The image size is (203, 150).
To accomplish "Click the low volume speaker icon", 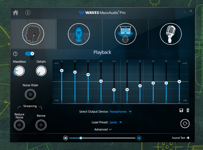I will pyautogui.click(x=66, y=138).
